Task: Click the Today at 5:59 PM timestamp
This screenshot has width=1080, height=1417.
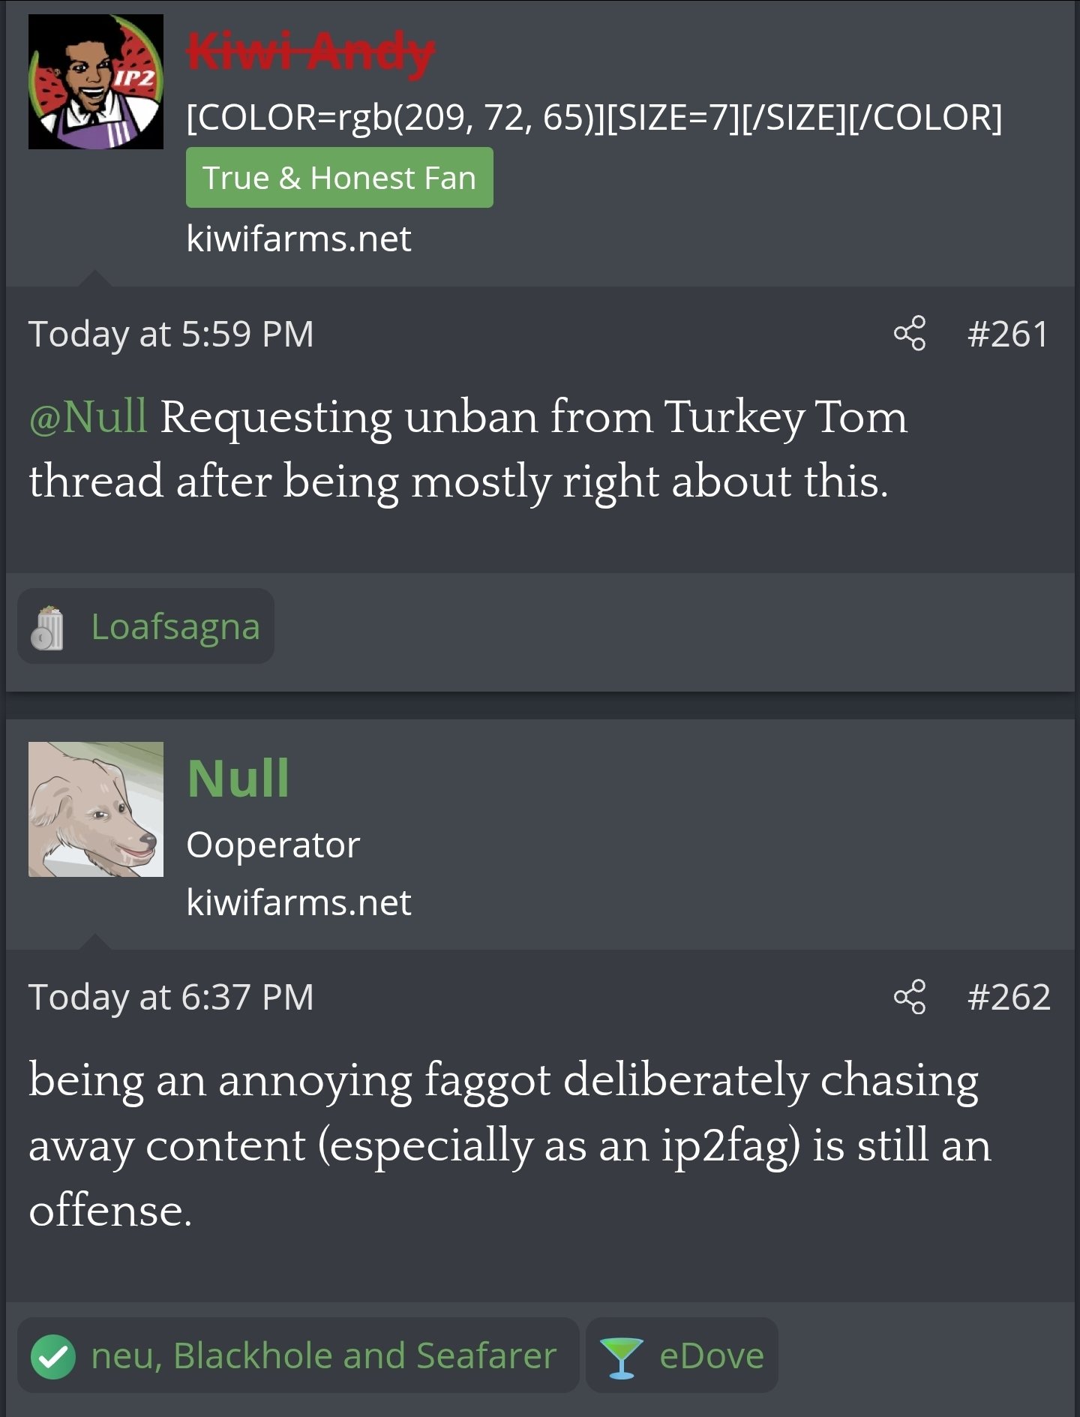Action: pyautogui.click(x=171, y=334)
